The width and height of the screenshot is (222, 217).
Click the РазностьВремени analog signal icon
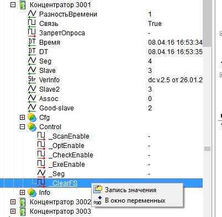32,14
